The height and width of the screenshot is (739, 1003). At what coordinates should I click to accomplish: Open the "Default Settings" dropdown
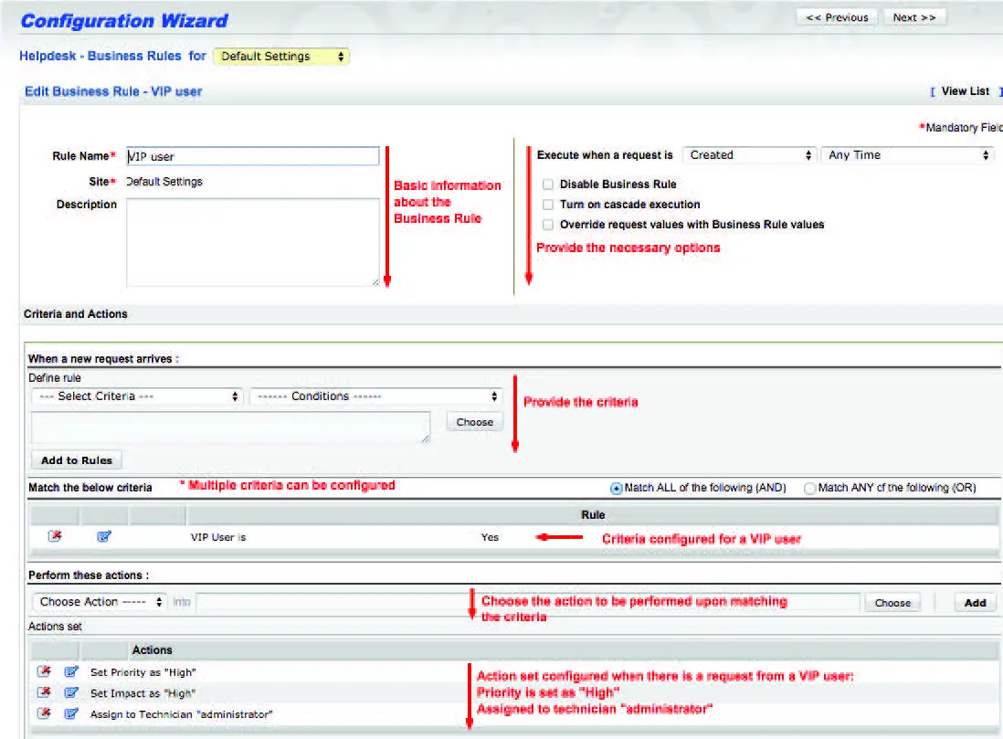click(x=283, y=56)
